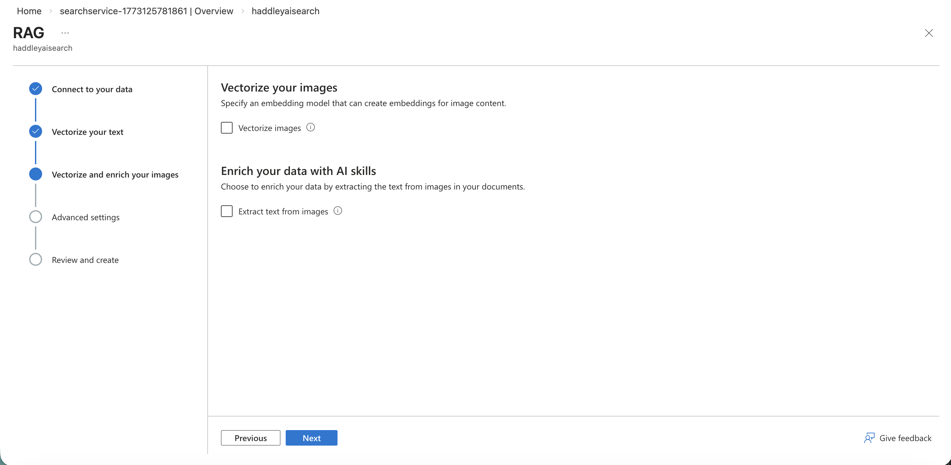Image resolution: width=951 pixels, height=465 pixels.
Task: Click the info icon beside Extract text from images
Action: coord(338,211)
